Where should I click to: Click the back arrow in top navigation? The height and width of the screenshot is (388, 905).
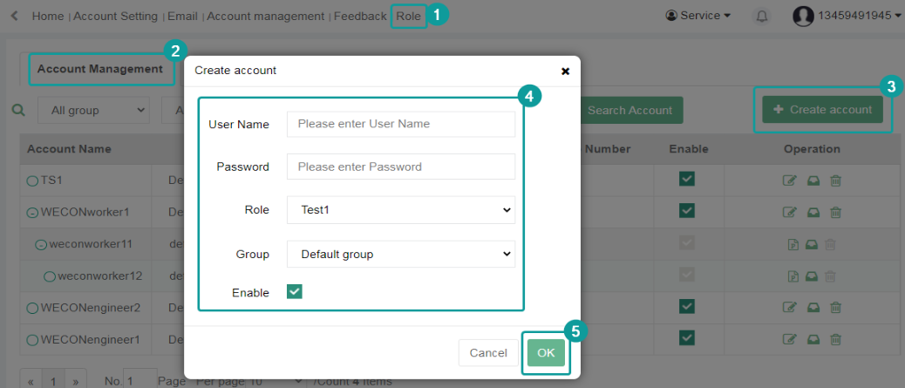(15, 16)
